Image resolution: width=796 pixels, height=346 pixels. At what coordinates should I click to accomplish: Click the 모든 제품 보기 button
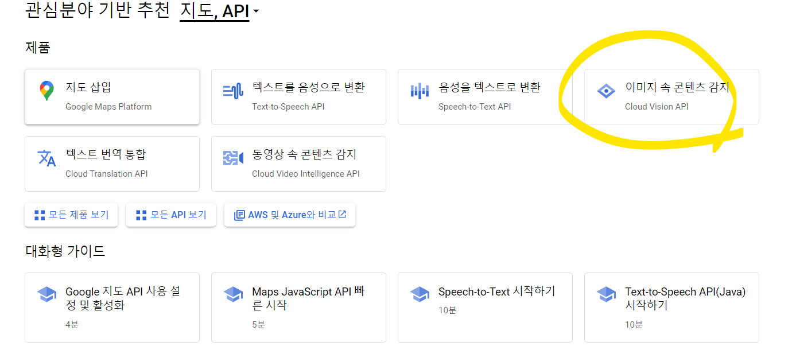71,215
